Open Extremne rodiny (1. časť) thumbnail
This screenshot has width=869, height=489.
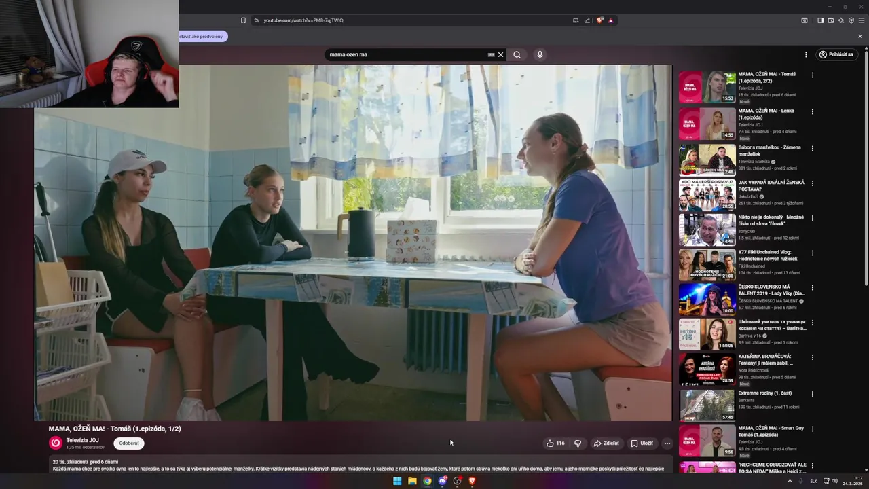click(707, 405)
